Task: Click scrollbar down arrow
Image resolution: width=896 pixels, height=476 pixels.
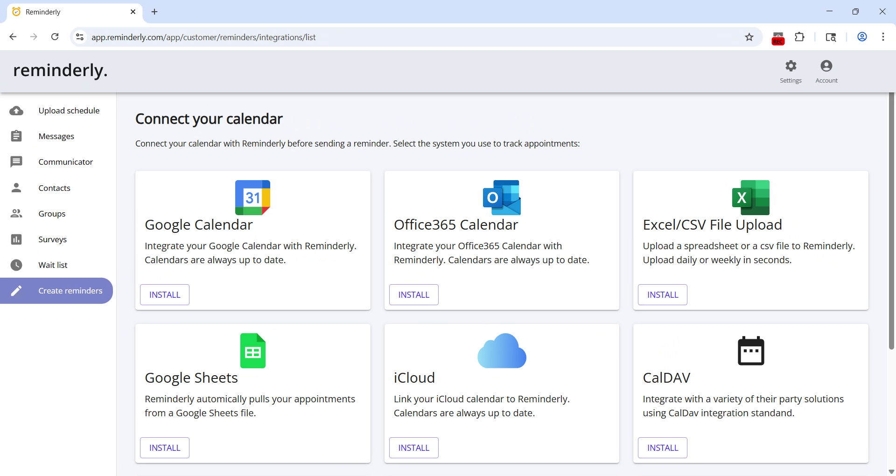Action: click(x=891, y=471)
